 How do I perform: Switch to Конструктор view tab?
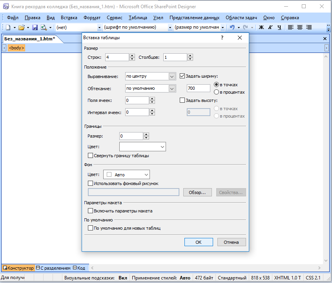click(x=18, y=268)
